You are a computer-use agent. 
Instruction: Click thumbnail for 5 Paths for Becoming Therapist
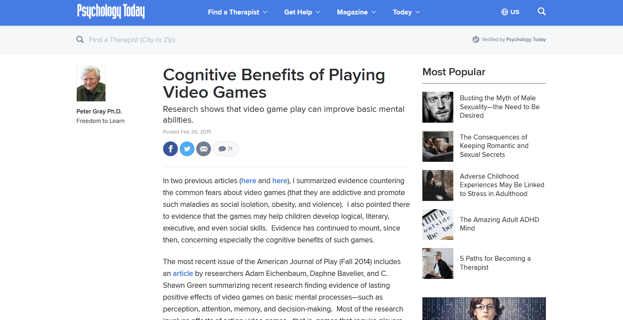point(438,263)
